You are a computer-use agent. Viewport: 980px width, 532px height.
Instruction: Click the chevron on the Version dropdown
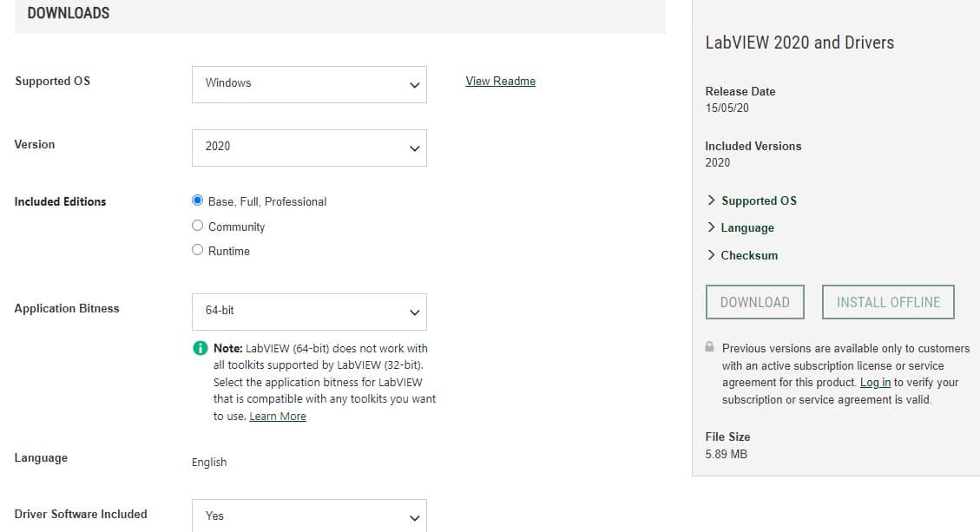pos(414,148)
